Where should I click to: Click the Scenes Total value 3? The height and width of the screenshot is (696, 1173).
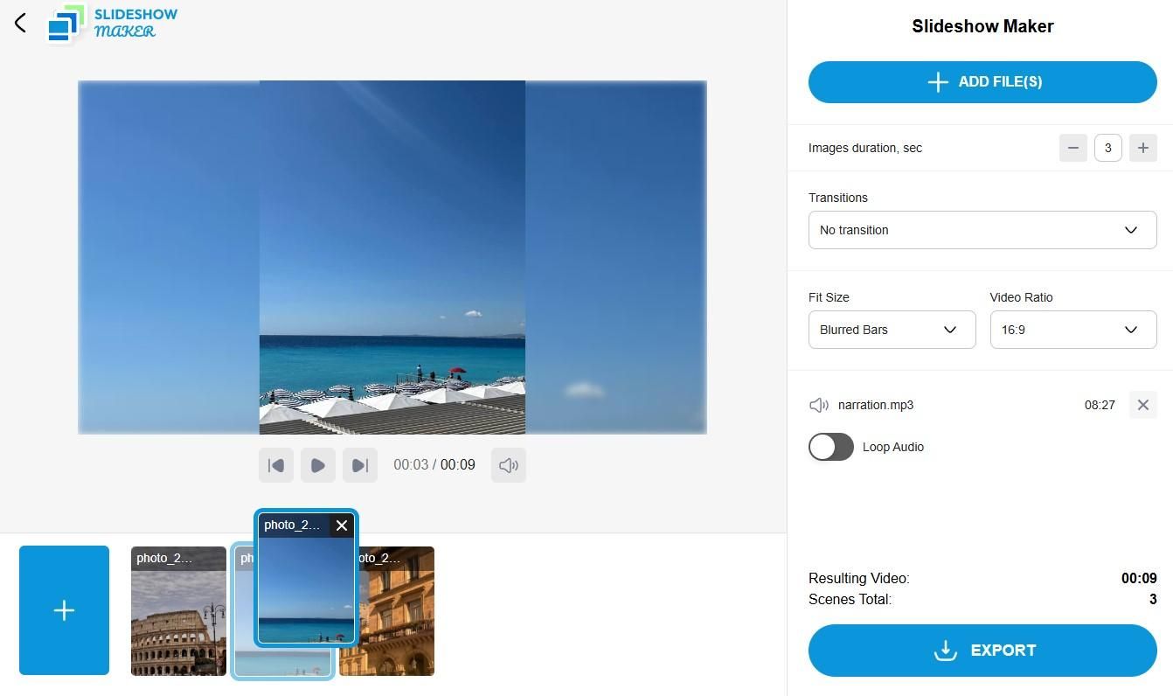[x=1153, y=599]
